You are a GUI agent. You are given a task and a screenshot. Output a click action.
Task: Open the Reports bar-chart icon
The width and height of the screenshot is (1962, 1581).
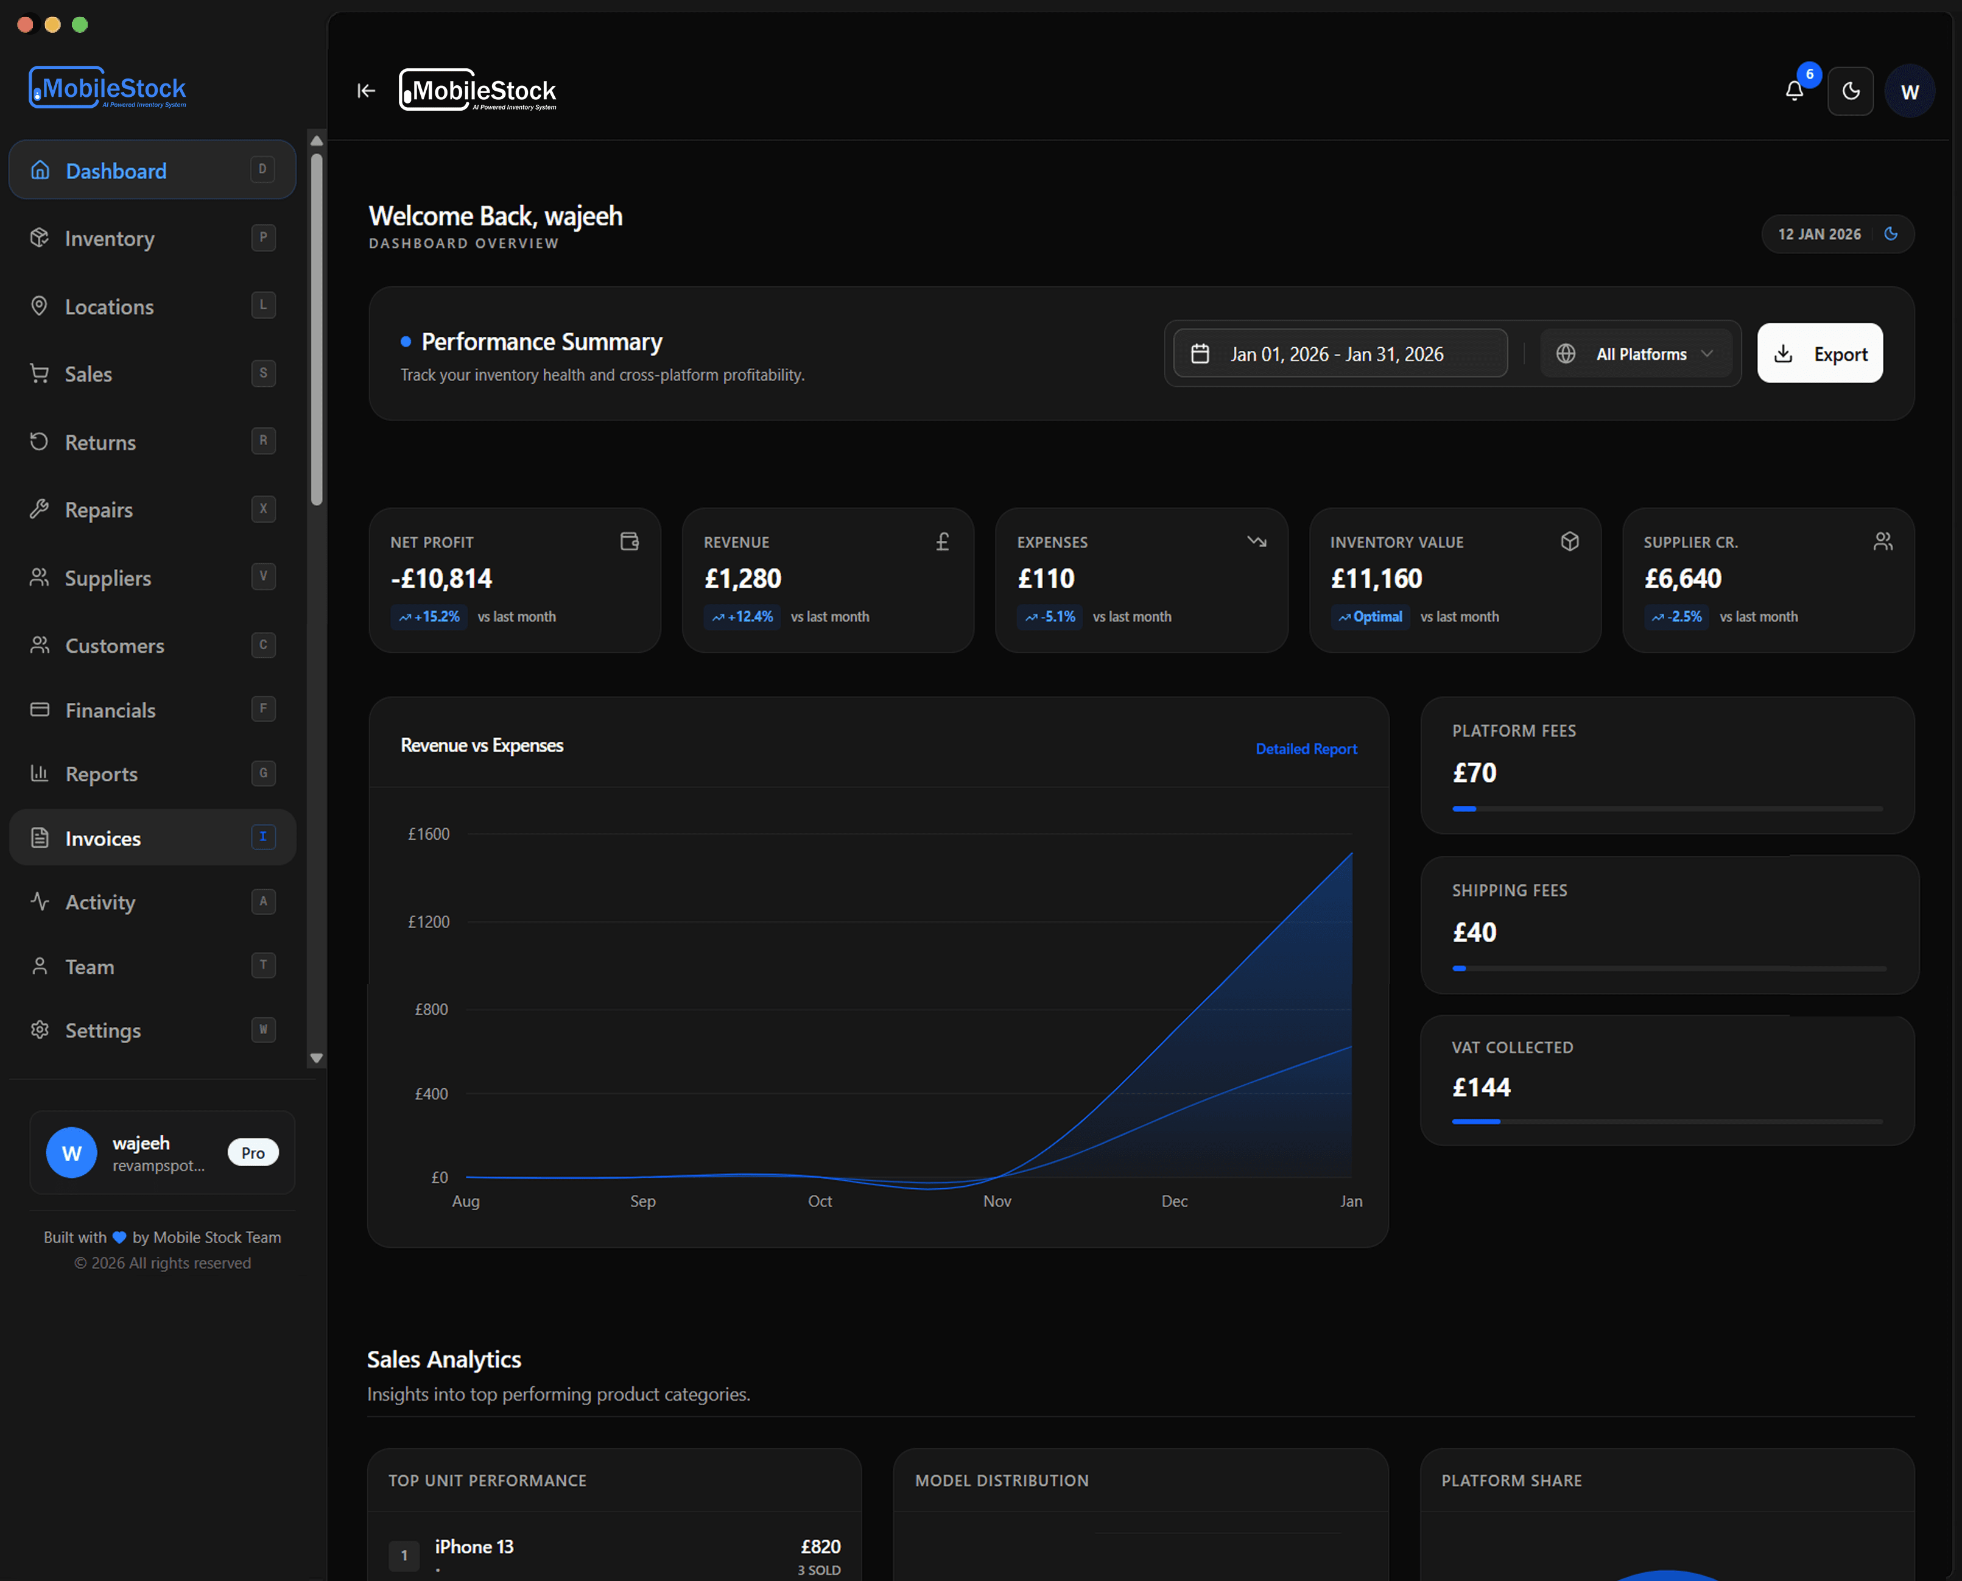[40, 773]
